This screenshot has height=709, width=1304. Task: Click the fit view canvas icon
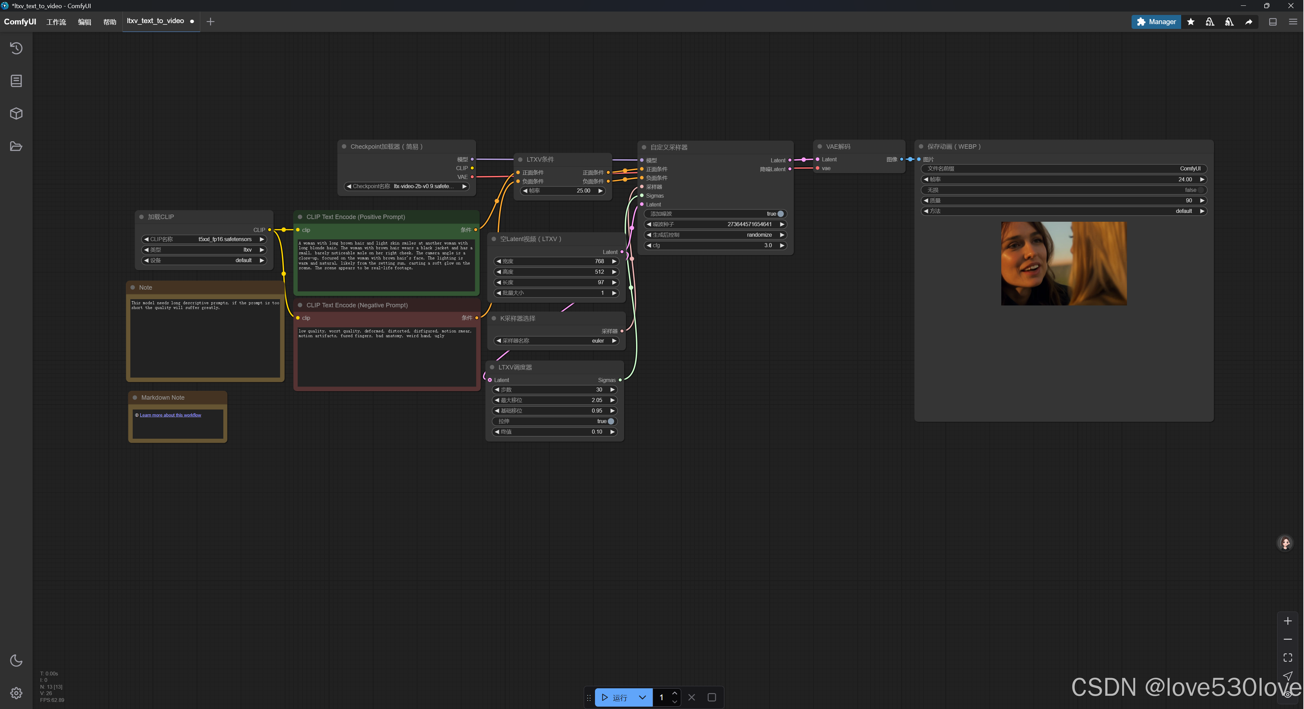(x=1288, y=657)
